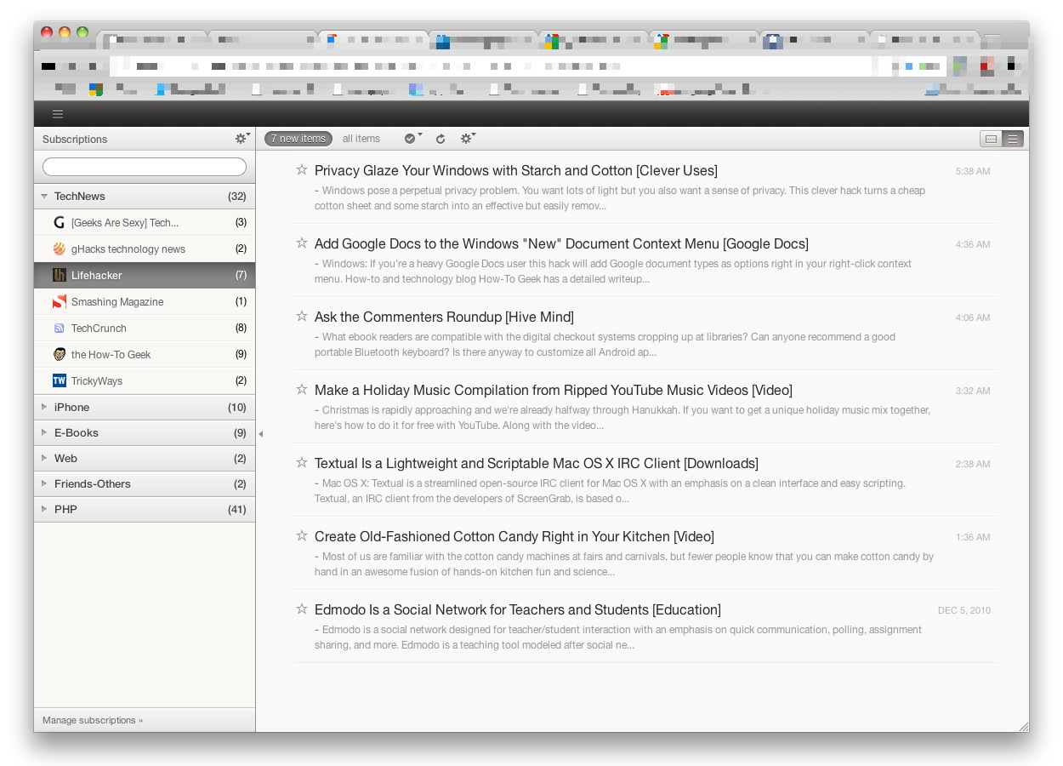1063x766 pixels.
Task: Switch to all items filter
Action: (361, 139)
